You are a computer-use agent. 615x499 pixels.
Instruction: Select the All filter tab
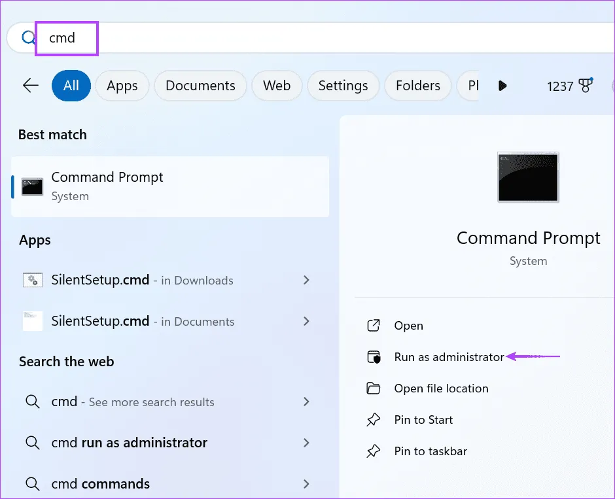71,86
